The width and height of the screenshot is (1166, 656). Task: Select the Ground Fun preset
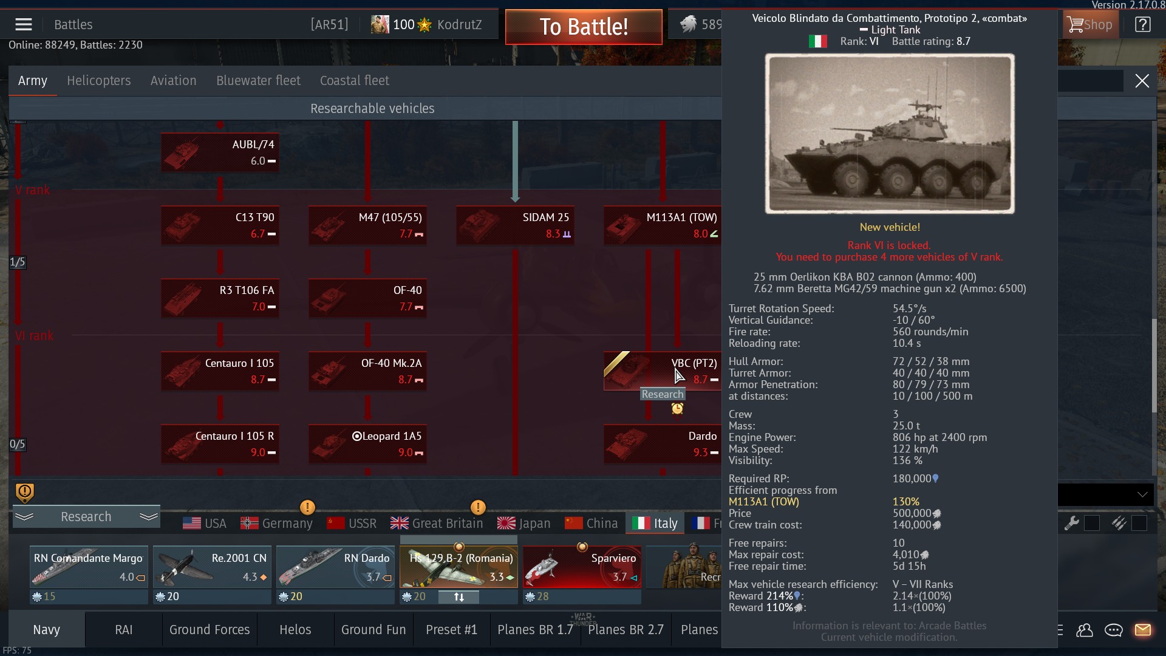373,630
